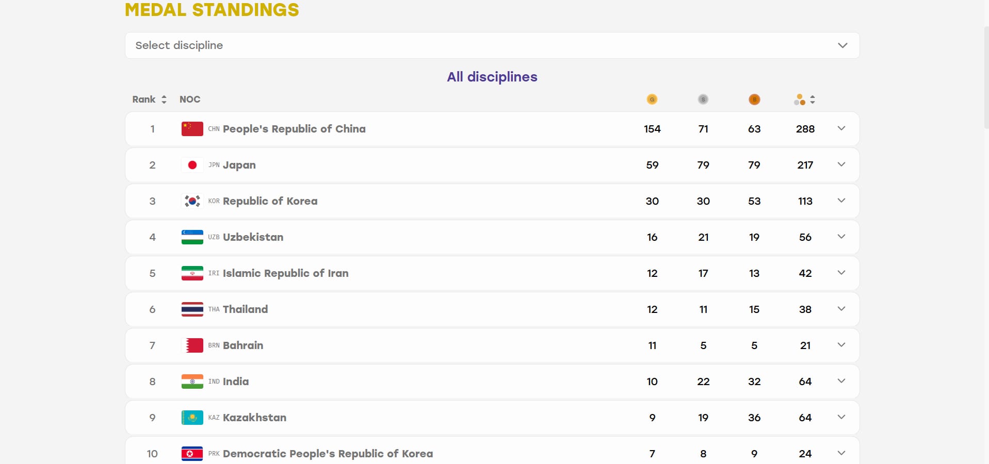Click the page vertical scrollbar

[x=986, y=77]
